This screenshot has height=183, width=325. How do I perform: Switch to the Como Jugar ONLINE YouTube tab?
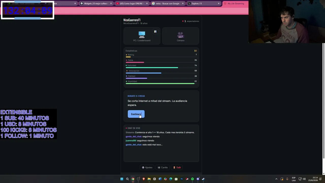(x=132, y=4)
